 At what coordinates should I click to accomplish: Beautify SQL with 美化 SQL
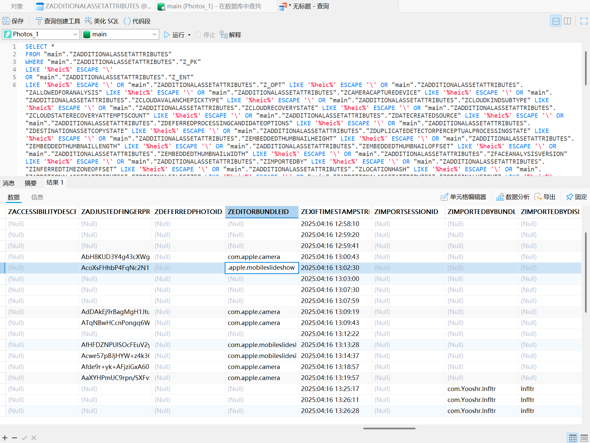point(102,21)
